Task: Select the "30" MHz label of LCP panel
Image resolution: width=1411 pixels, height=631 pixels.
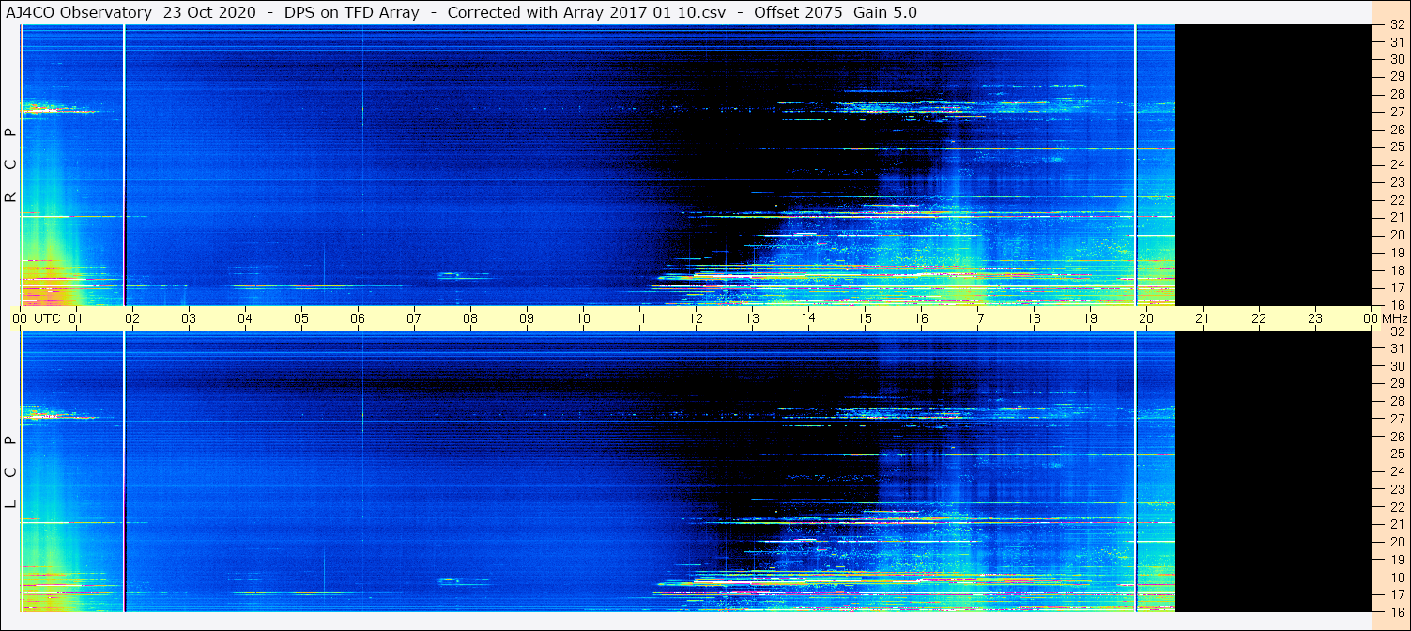Action: click(1396, 366)
